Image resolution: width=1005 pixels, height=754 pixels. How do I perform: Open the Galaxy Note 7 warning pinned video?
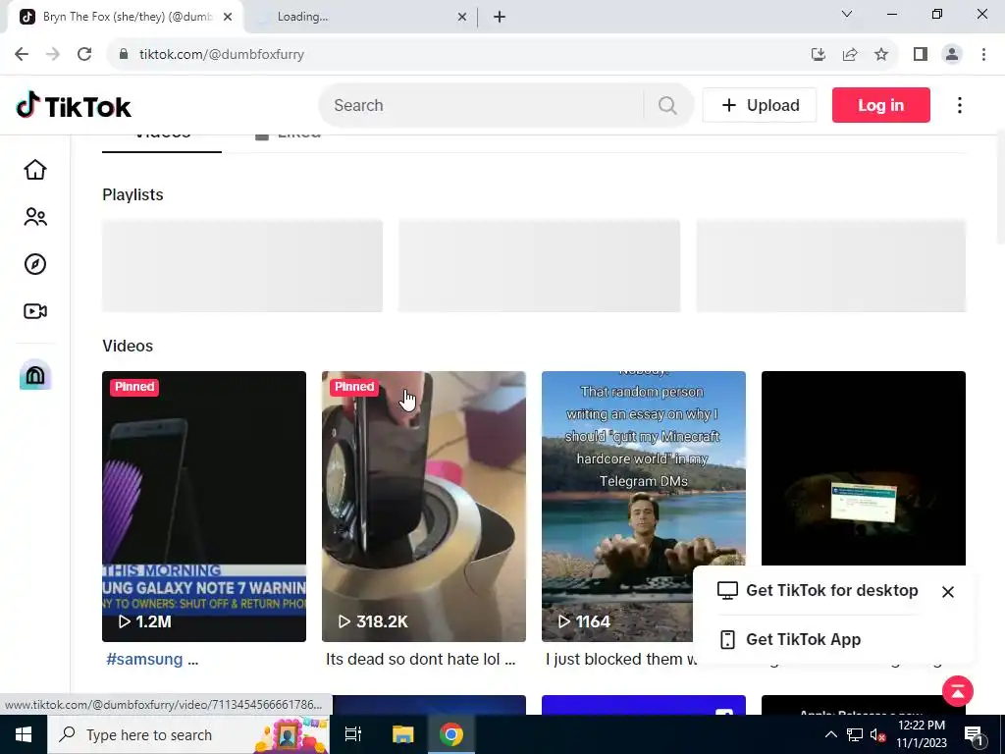point(204,507)
